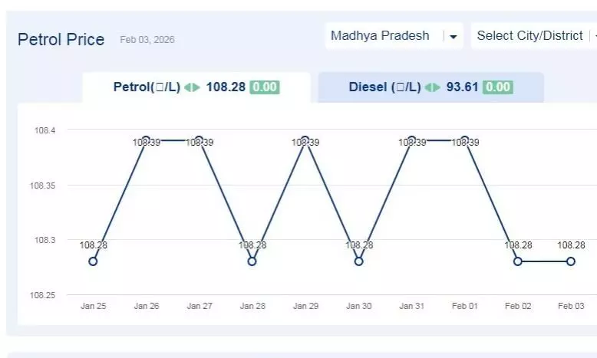Select the Feb 03 latest data point

[x=571, y=261]
